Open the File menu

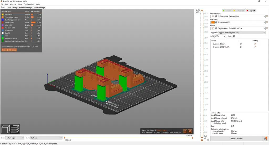tap(2, 4)
